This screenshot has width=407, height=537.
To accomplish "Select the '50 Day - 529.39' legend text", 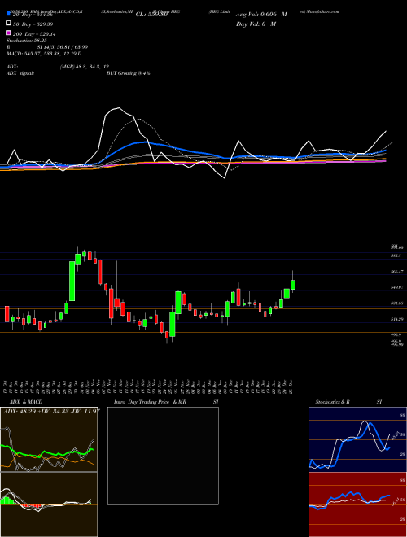I will [33, 24].
